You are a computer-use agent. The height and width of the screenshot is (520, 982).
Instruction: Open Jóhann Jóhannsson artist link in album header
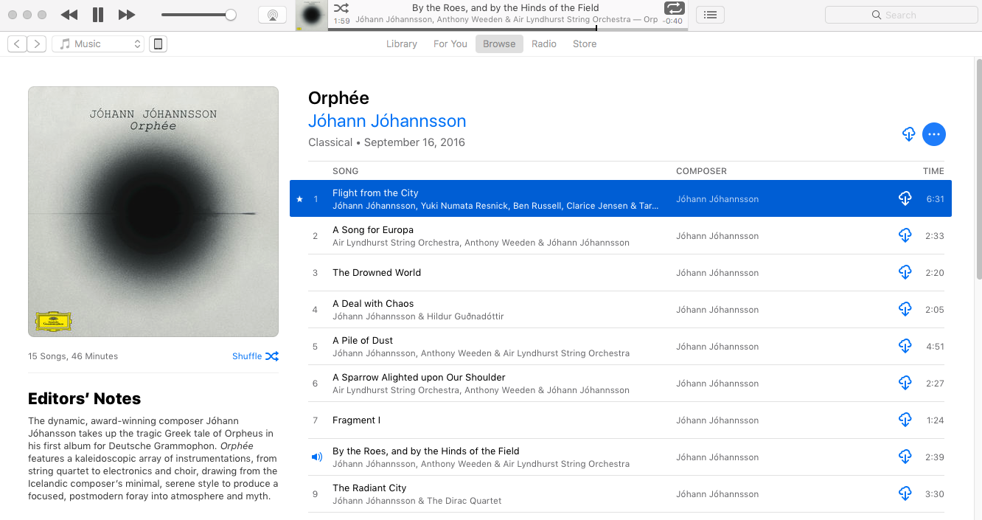(x=387, y=121)
